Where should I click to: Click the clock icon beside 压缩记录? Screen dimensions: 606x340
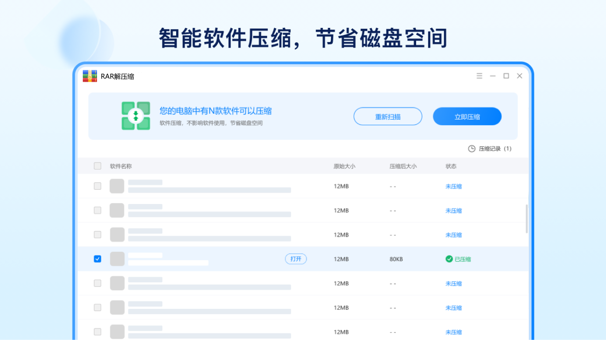(472, 148)
